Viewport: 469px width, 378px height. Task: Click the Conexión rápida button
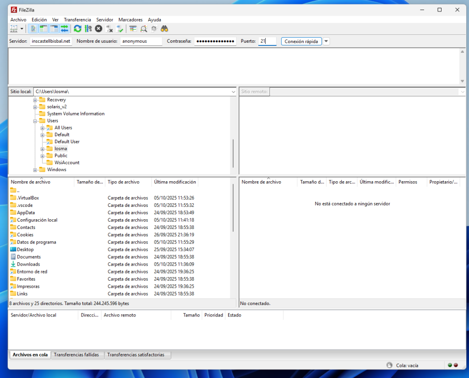pos(301,41)
